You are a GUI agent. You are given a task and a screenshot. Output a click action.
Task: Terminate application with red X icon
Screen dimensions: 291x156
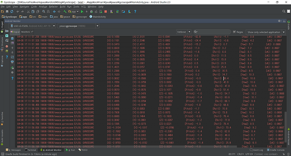7,46
